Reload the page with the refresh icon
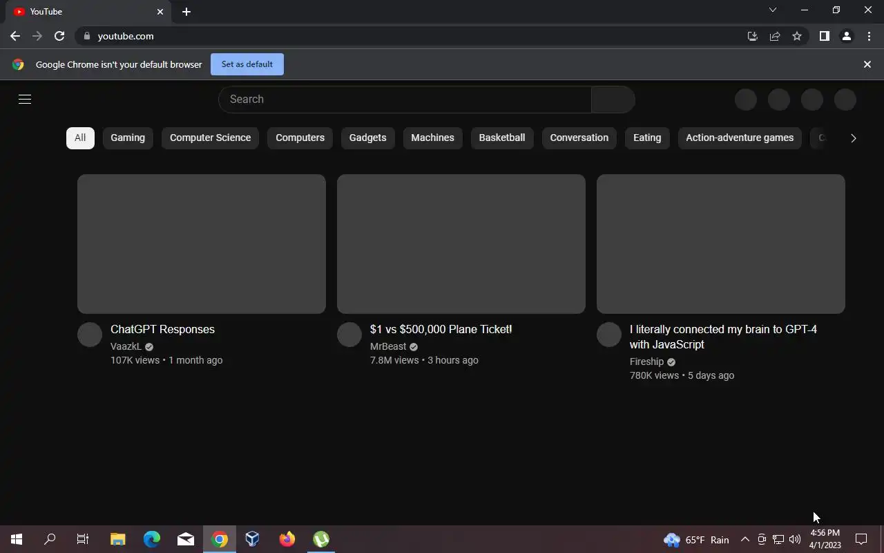 coord(59,36)
